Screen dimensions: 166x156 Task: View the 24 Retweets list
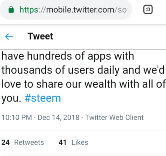(23, 143)
